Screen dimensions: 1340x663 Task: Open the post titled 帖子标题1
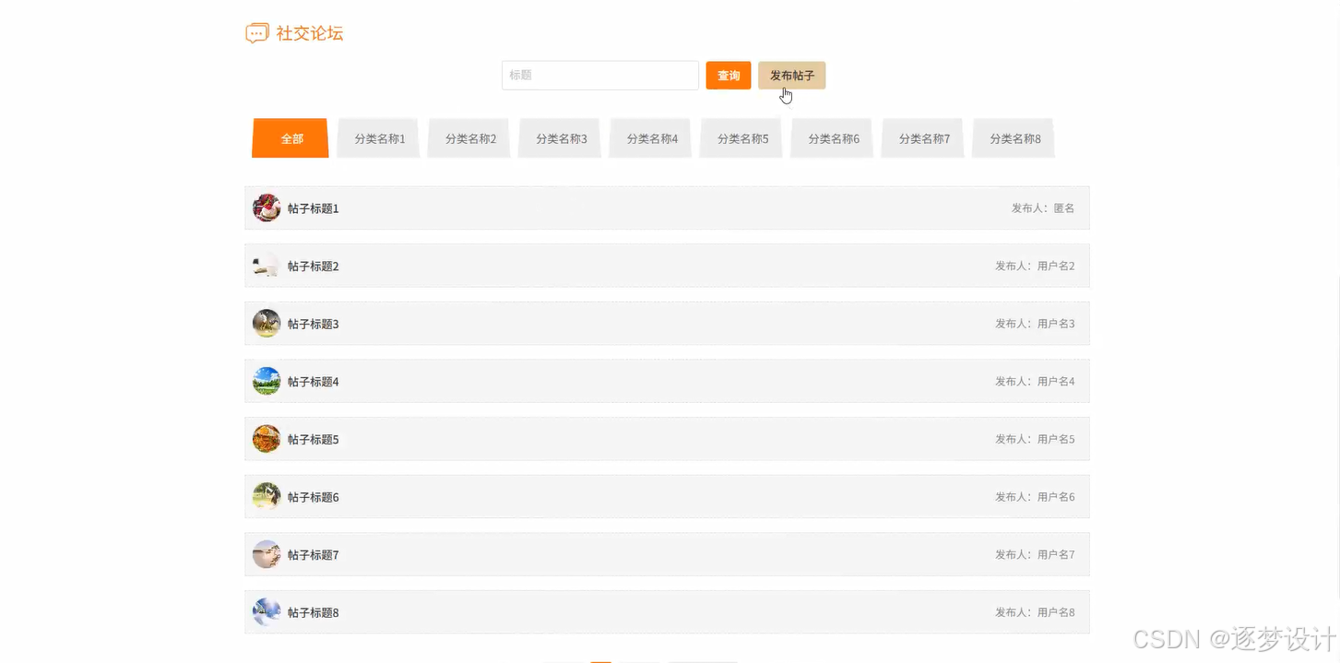(x=314, y=208)
